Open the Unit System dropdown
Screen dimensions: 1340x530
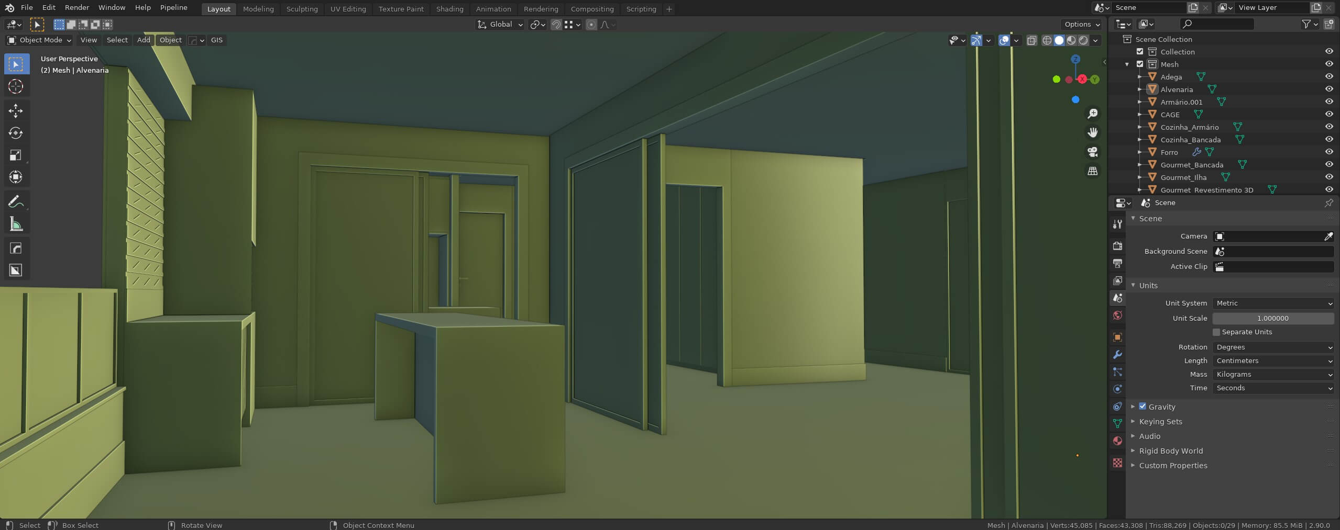pyautogui.click(x=1273, y=303)
